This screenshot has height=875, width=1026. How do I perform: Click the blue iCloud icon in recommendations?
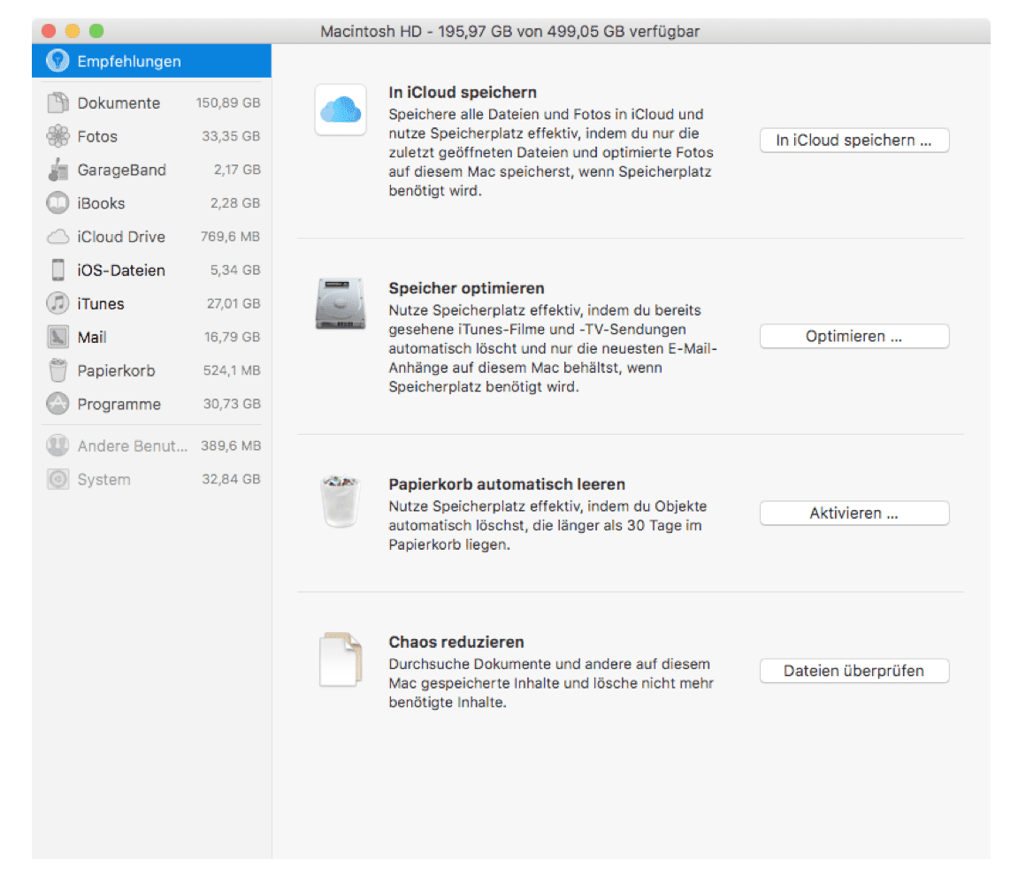pos(341,110)
